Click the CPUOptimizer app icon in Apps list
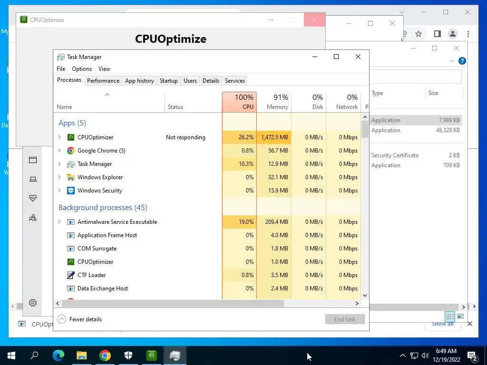Screen dimensions: 487x365 tap(71, 137)
